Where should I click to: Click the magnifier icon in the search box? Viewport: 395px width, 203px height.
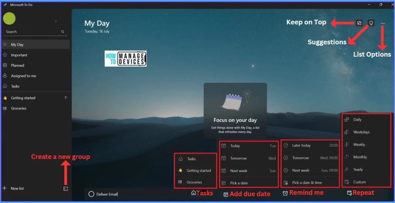62,32
